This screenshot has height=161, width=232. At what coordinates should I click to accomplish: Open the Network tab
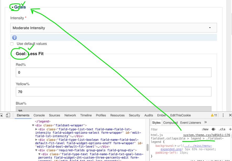coord(70,115)
